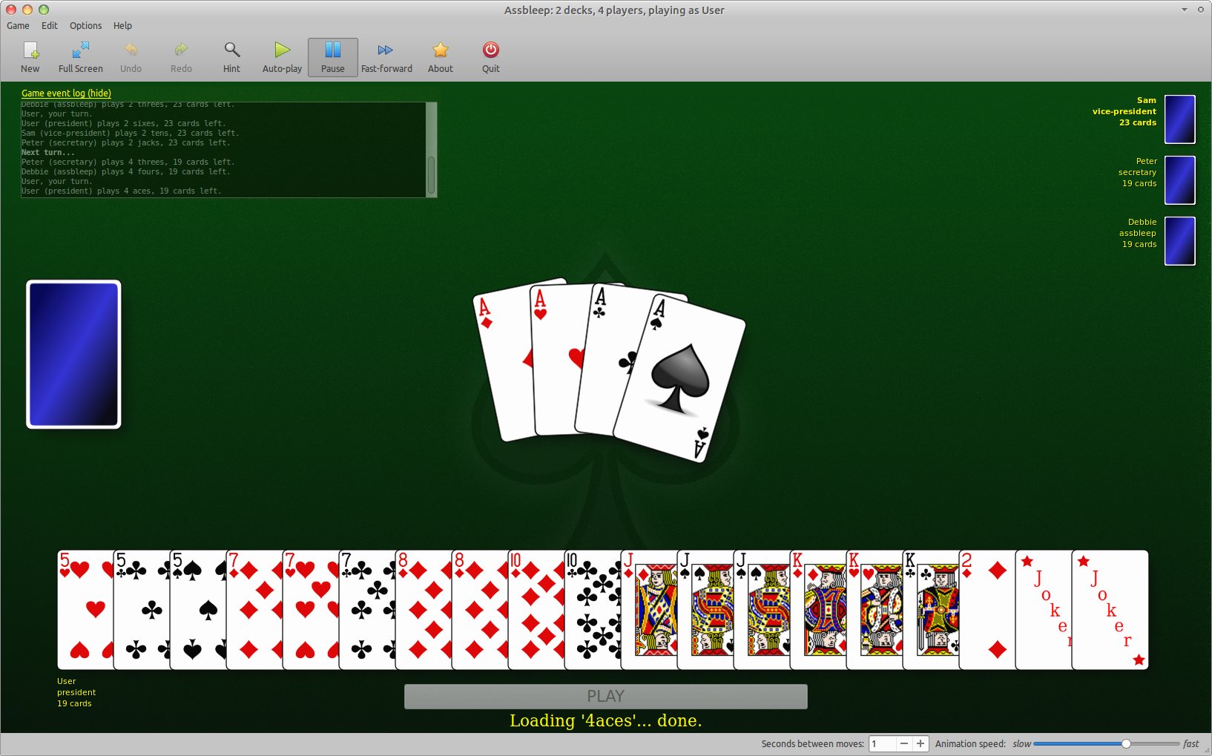Open the Help menu

[122, 25]
